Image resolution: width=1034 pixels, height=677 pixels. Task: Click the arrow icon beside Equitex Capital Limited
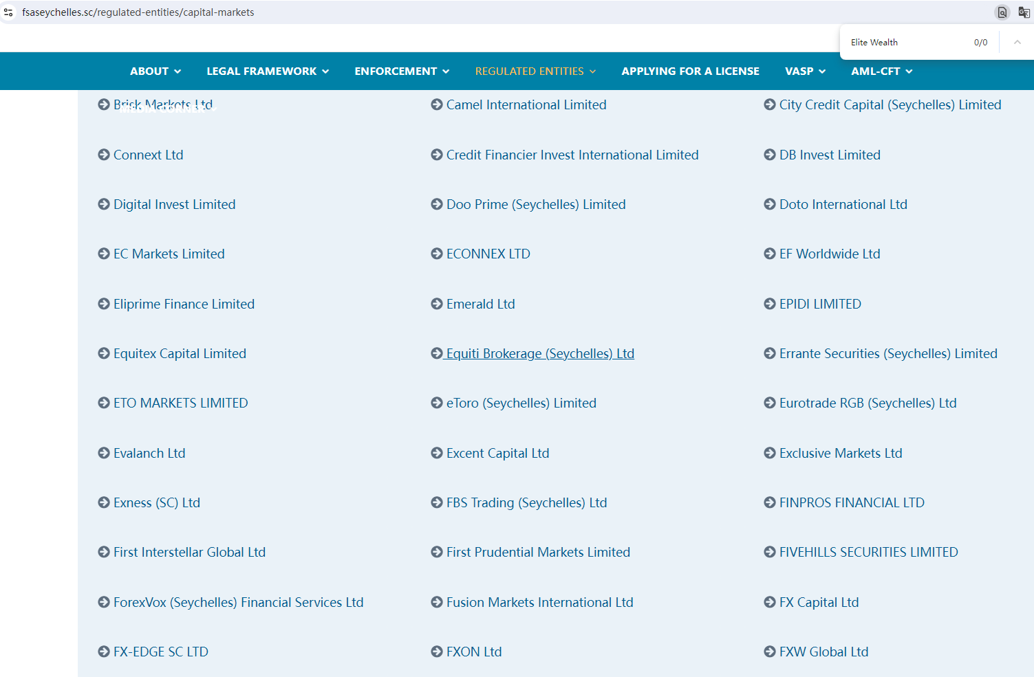pyautogui.click(x=104, y=353)
